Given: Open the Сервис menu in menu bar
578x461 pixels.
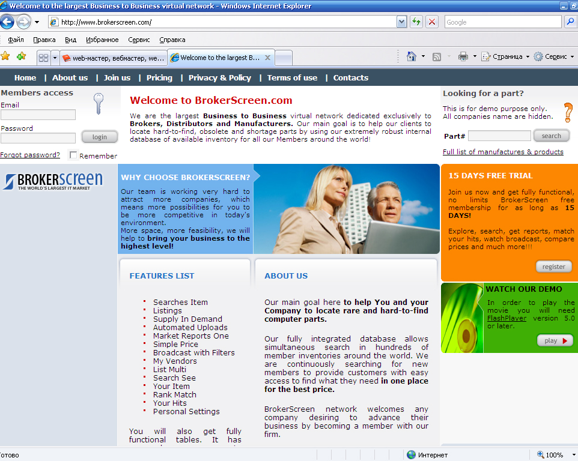Looking at the screenshot, I should pyautogui.click(x=139, y=40).
